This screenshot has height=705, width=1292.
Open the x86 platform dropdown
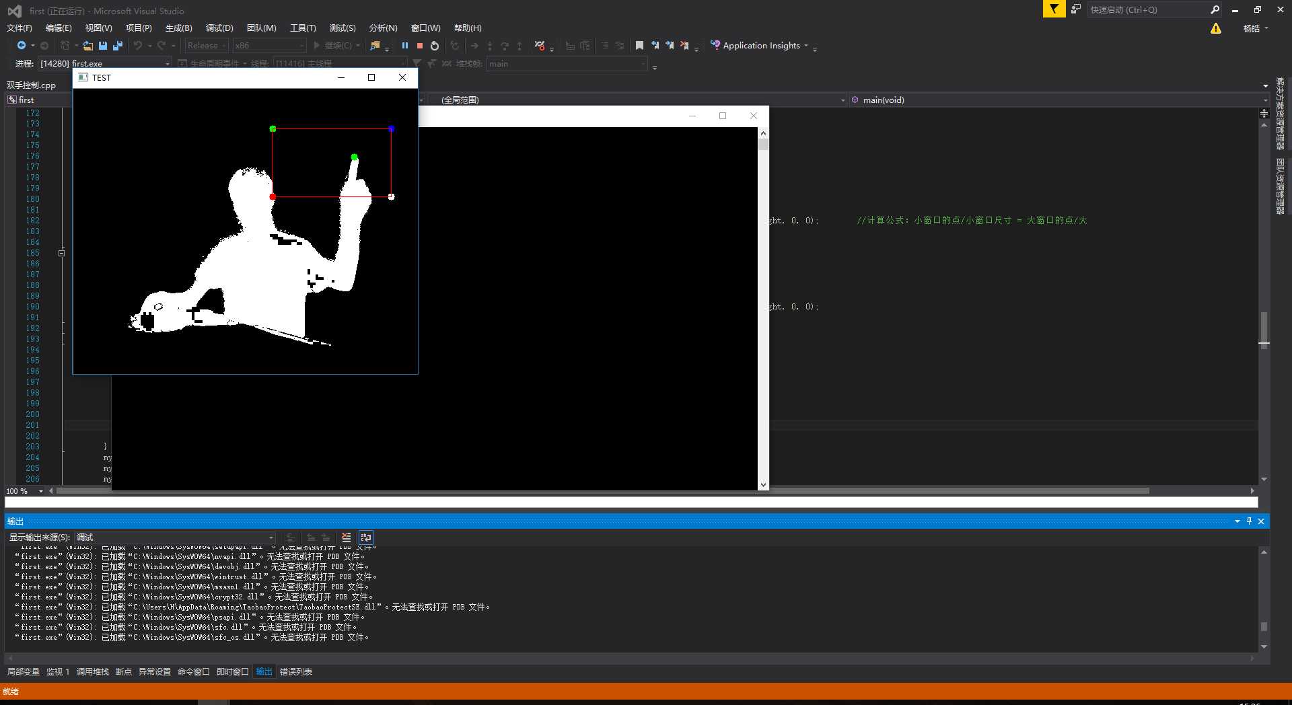(269, 46)
